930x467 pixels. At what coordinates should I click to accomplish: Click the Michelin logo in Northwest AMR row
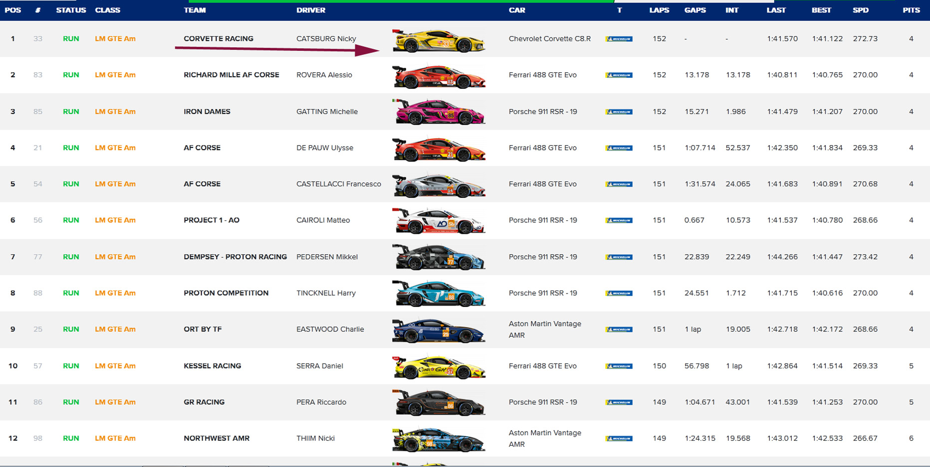619,439
